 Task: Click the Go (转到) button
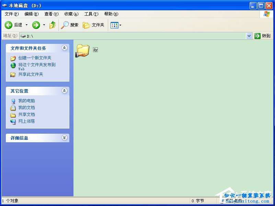coord(263,36)
